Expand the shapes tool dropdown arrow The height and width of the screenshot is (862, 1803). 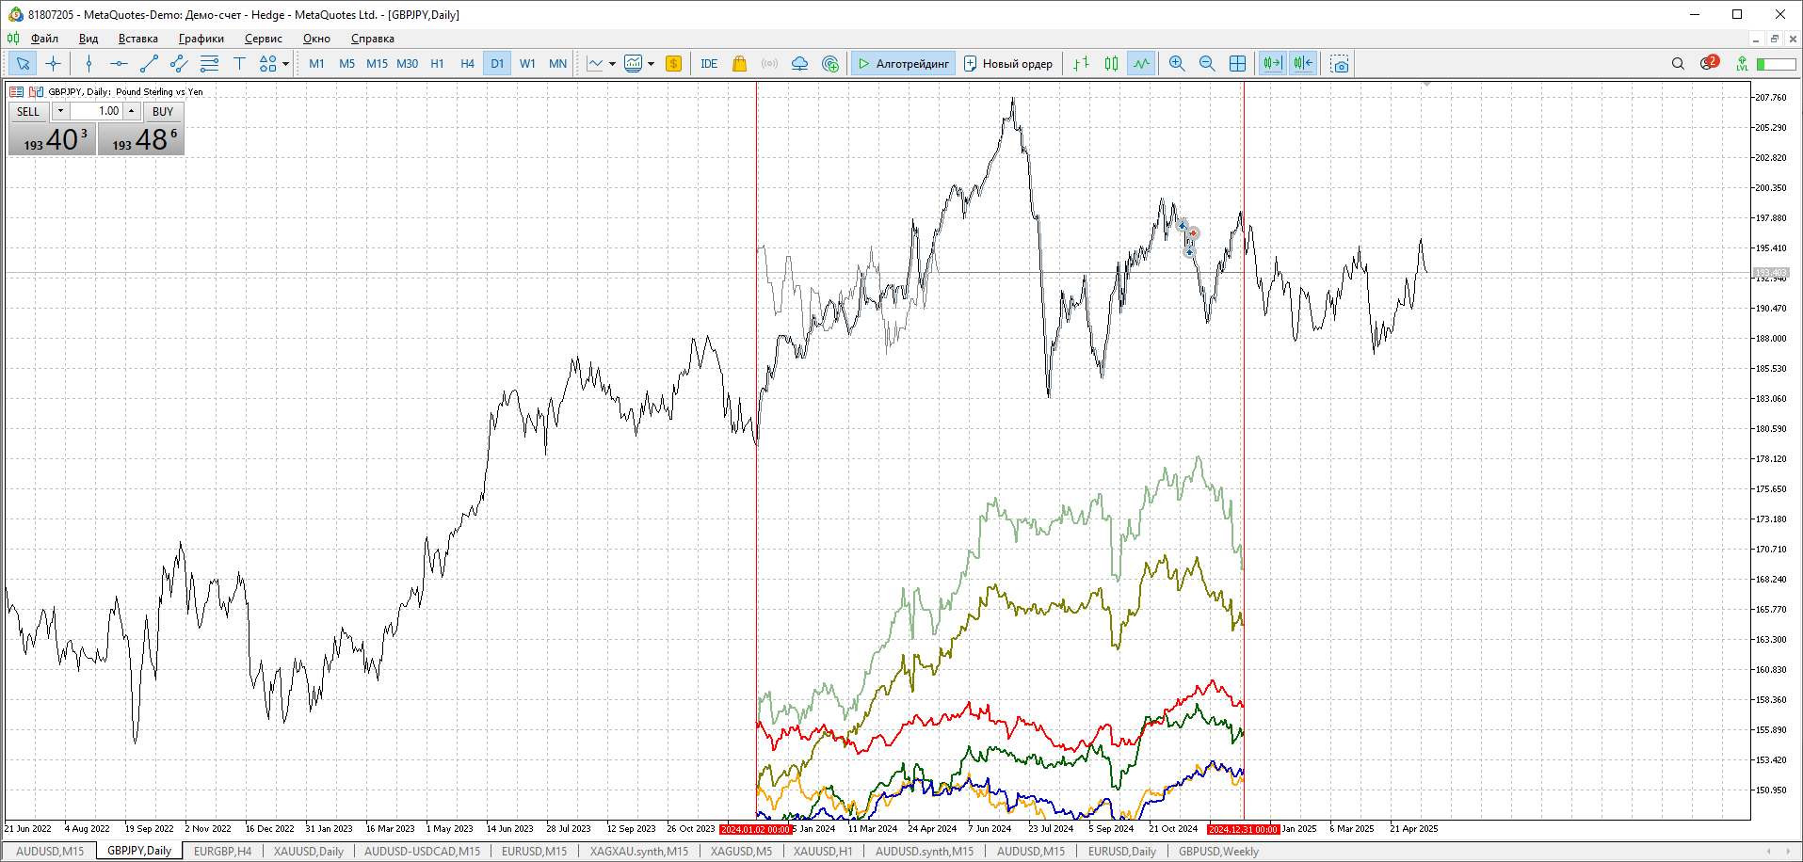click(x=285, y=64)
